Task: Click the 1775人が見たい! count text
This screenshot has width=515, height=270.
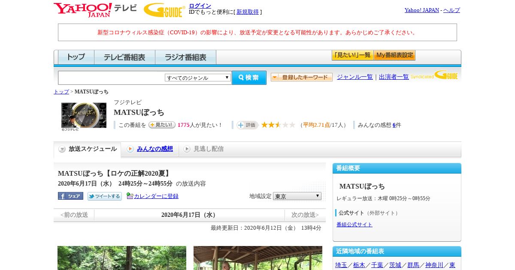Action: (200, 125)
